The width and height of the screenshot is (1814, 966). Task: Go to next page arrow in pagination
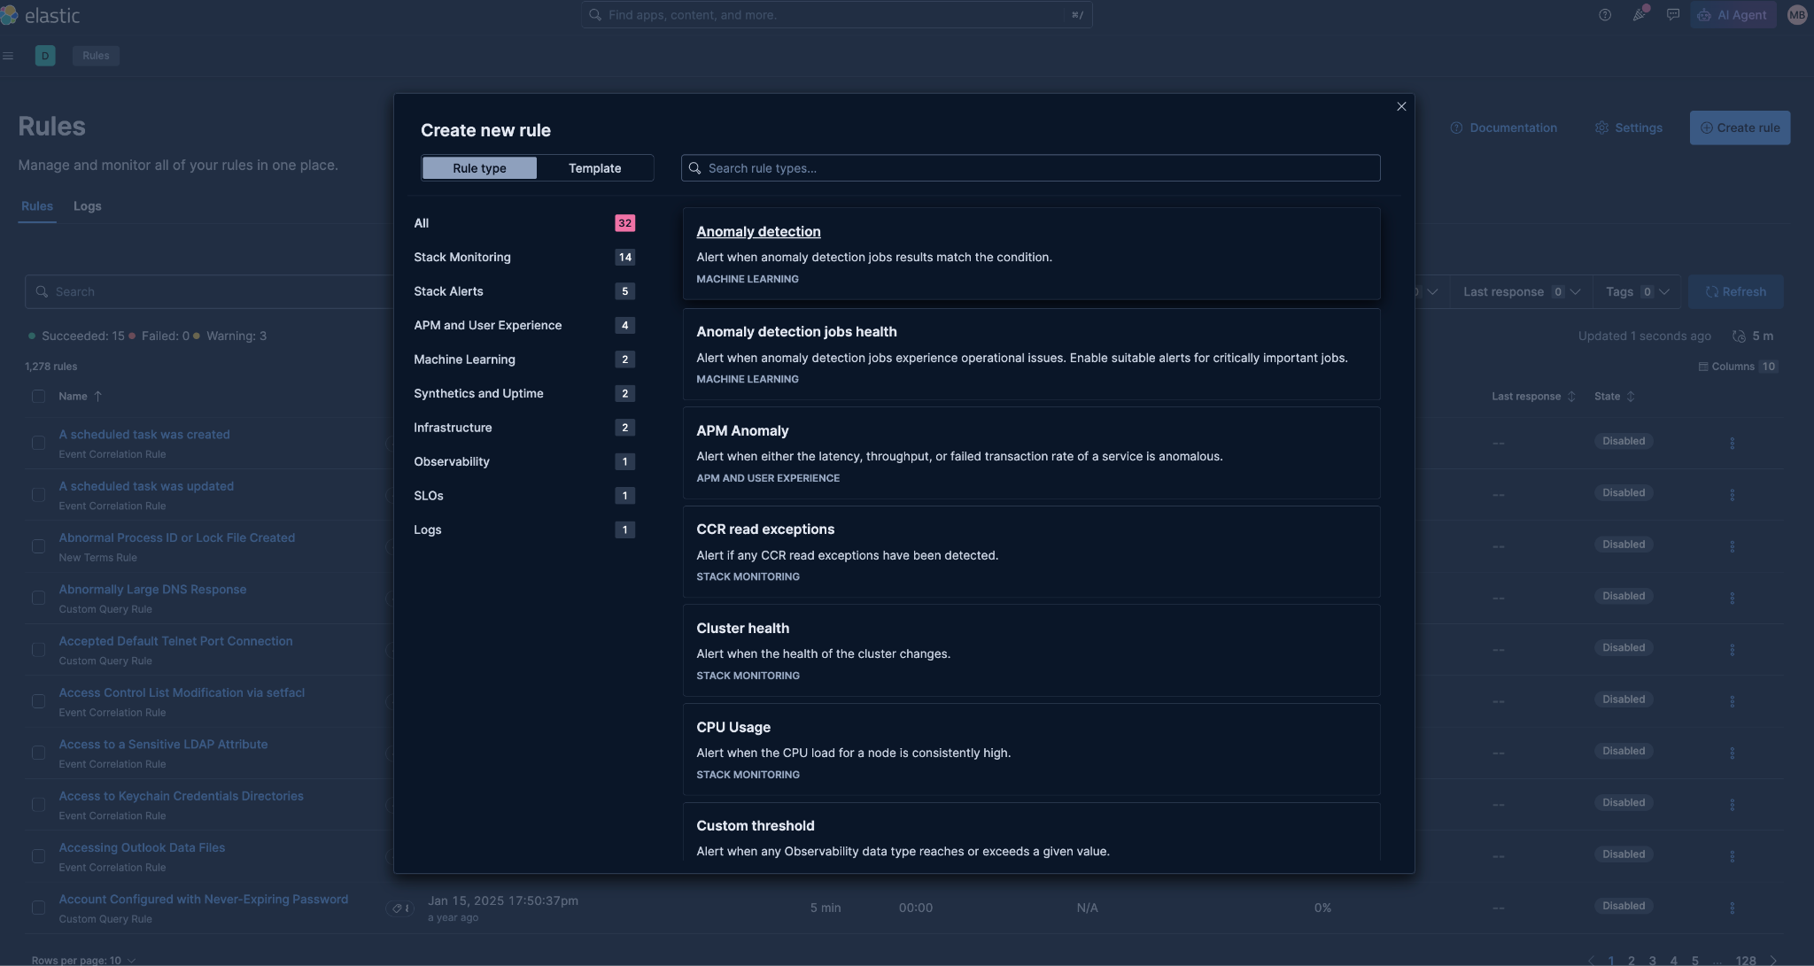point(1772,961)
